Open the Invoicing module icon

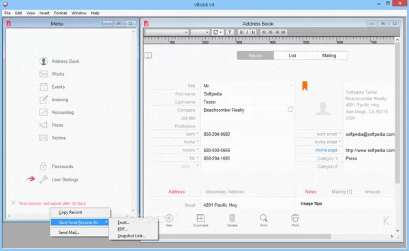point(44,100)
